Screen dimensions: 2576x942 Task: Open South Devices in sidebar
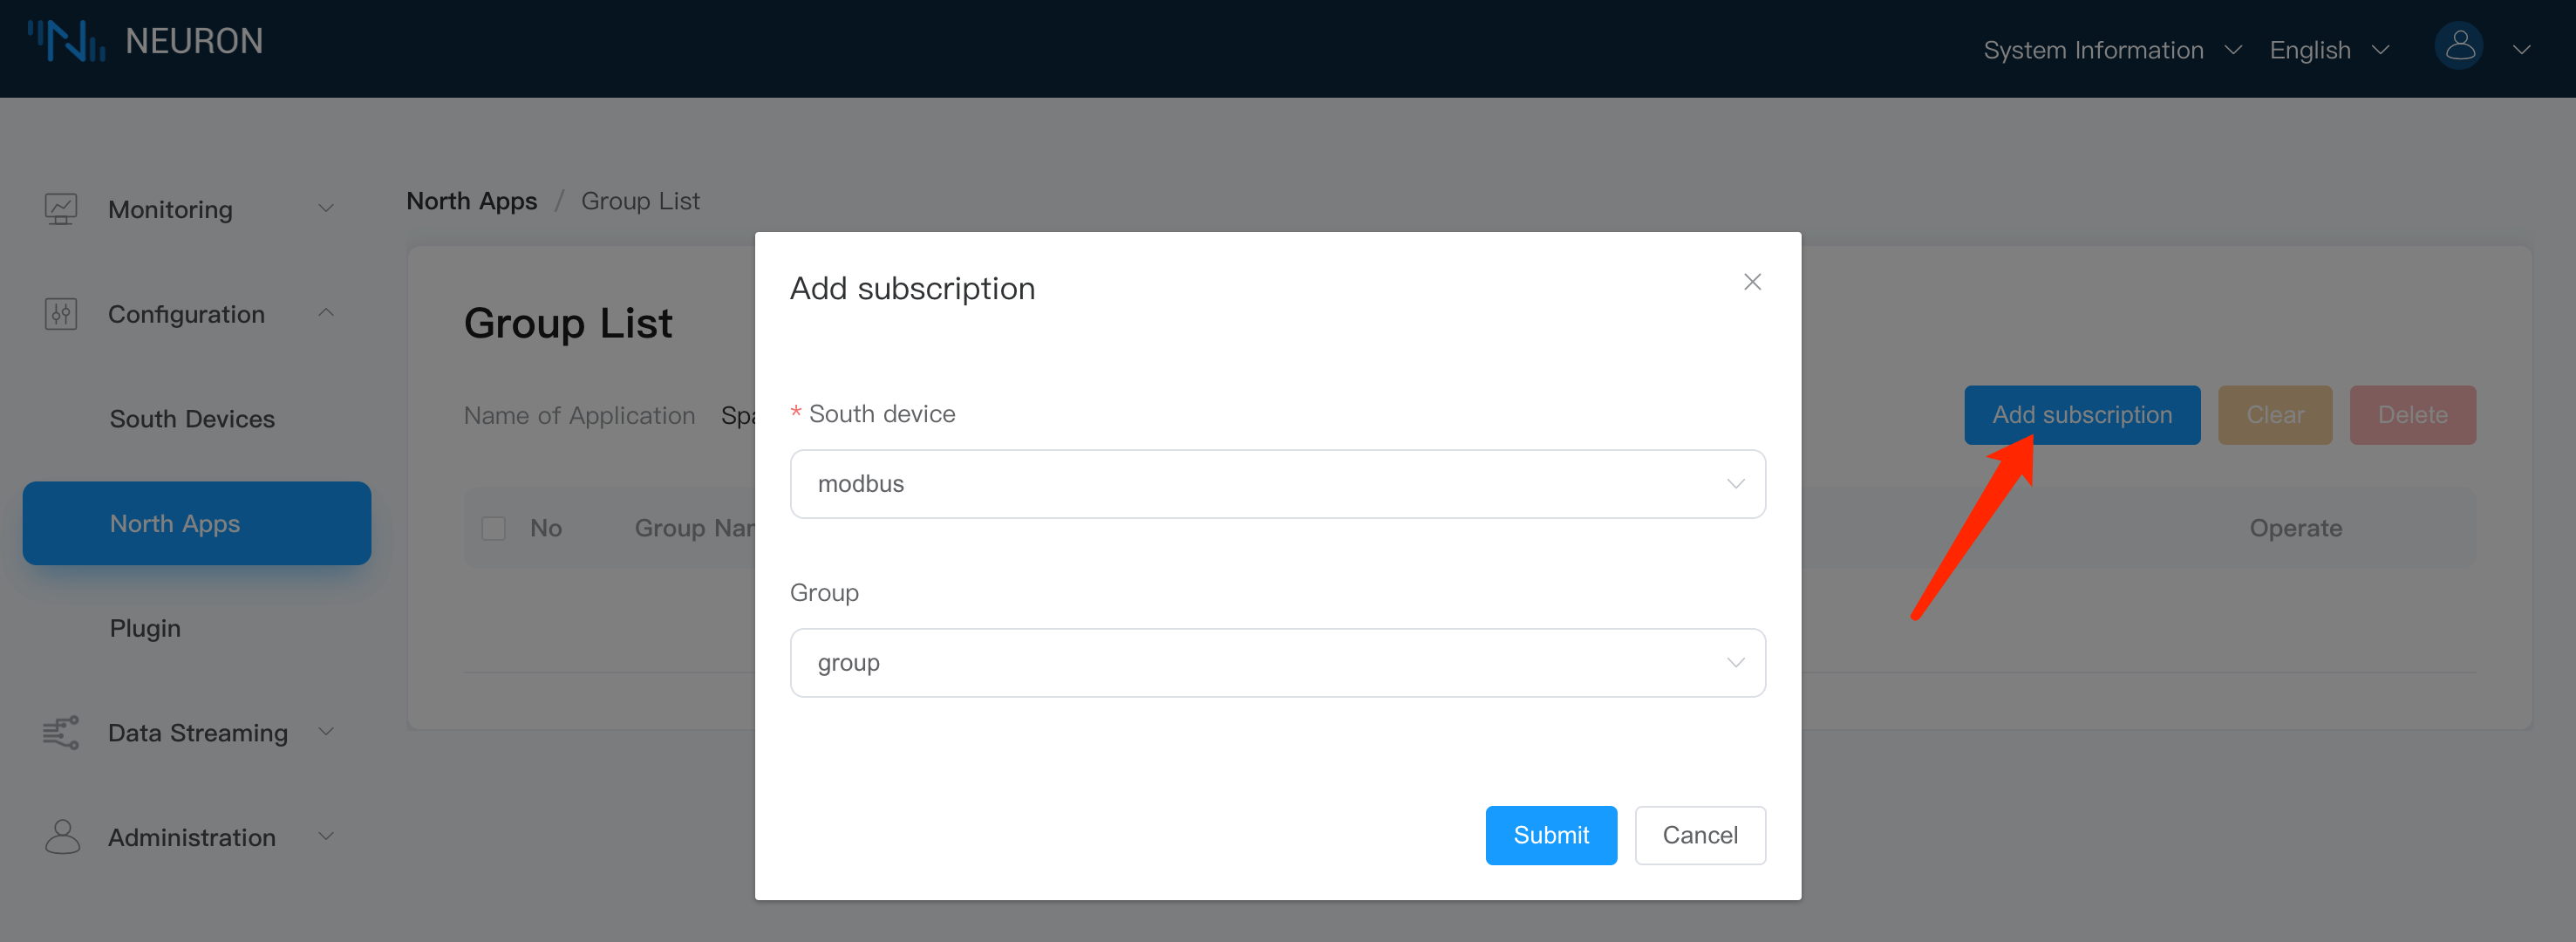192,419
